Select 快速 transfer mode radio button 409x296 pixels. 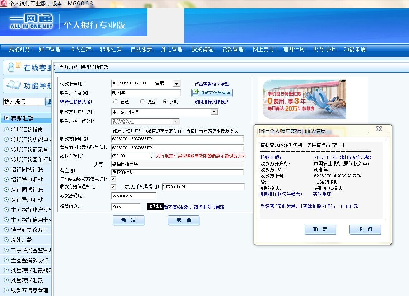tap(142, 101)
